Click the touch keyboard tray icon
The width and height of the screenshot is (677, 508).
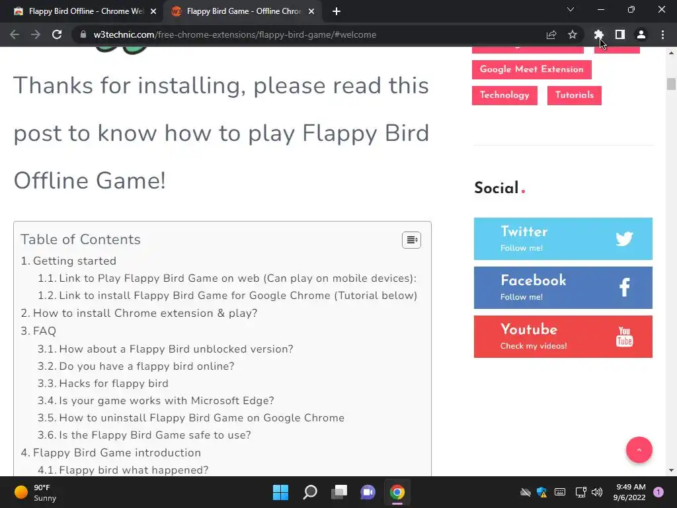[560, 492]
